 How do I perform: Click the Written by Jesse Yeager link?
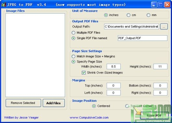tap(21, 117)
